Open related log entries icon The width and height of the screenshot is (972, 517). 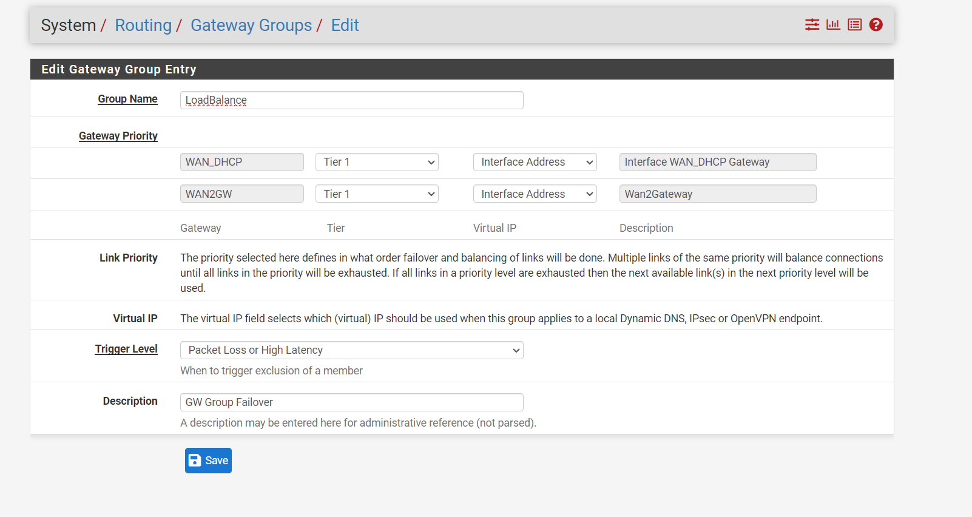(854, 25)
